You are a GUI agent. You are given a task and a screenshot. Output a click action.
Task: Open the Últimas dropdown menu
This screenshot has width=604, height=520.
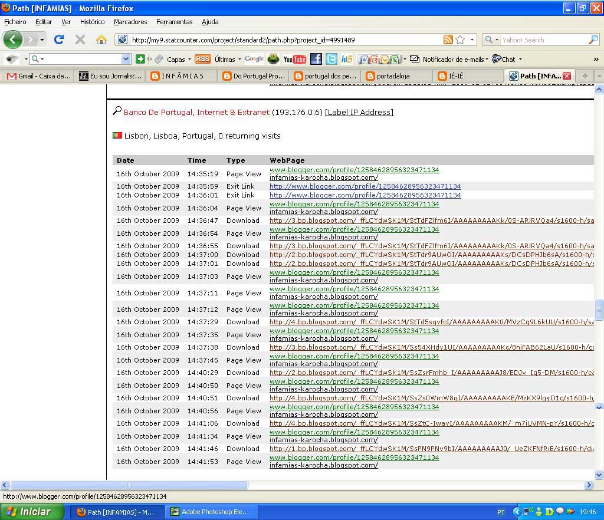click(x=228, y=60)
